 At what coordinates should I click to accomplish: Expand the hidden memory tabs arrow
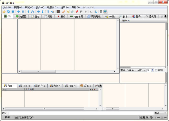point(101,86)
